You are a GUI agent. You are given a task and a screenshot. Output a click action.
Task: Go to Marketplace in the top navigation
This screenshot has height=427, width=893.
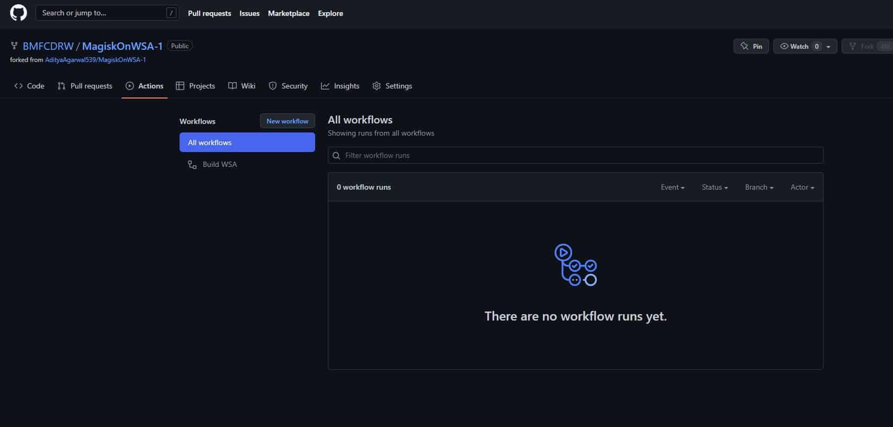click(x=289, y=13)
